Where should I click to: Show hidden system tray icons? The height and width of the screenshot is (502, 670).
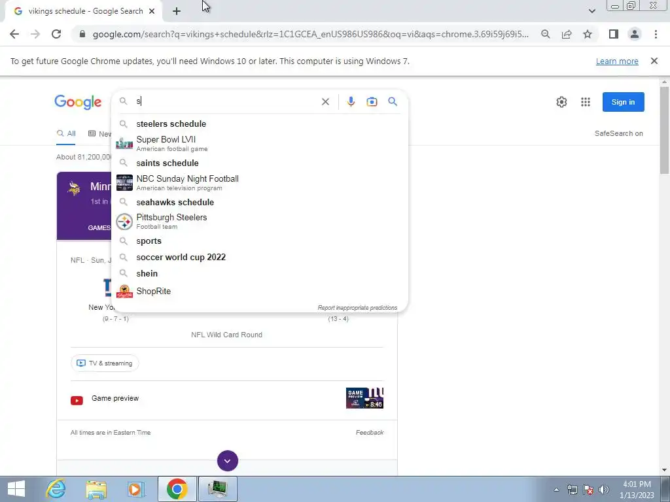pos(556,490)
